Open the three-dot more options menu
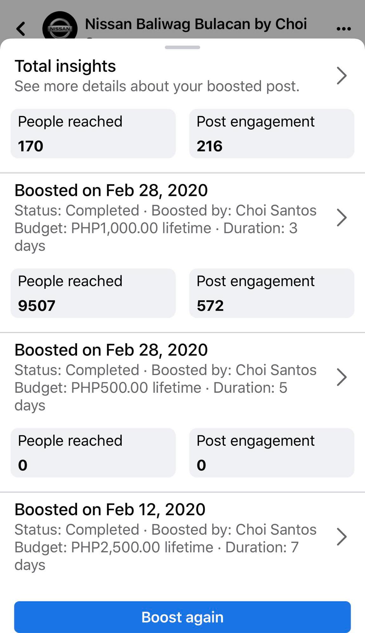 343,29
